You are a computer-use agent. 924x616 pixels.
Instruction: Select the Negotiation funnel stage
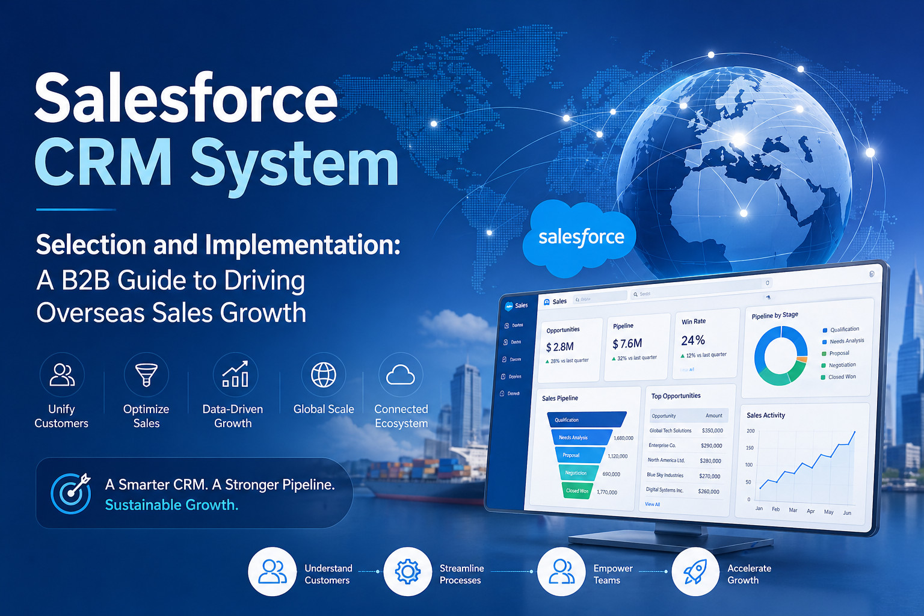pyautogui.click(x=579, y=473)
